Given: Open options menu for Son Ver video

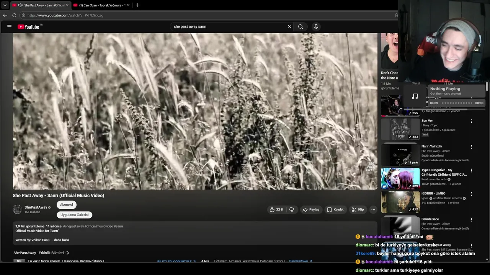Looking at the screenshot, I should pyautogui.click(x=472, y=121).
